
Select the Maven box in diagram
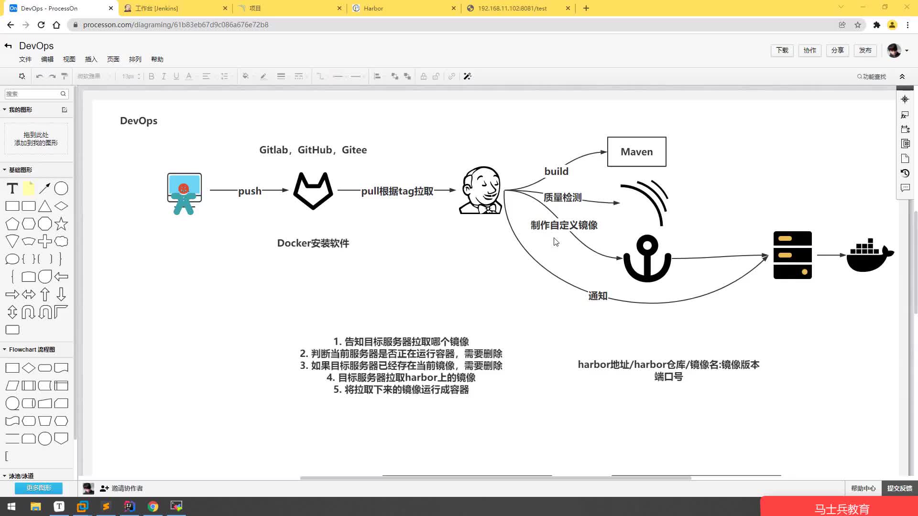(x=636, y=152)
